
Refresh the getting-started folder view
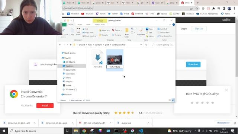pyautogui.click(x=146, y=45)
